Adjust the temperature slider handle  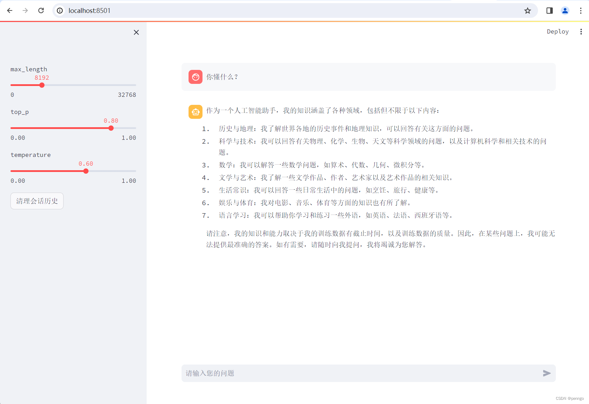tap(86, 171)
